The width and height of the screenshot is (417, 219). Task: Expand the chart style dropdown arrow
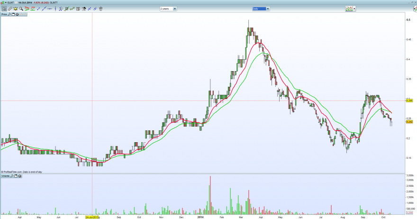coord(354,9)
